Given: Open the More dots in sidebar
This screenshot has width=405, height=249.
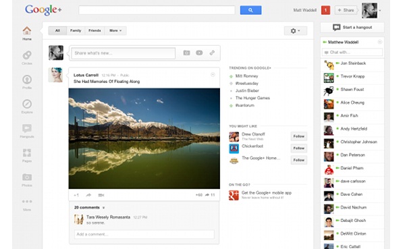Looking at the screenshot, I should tap(27, 202).
